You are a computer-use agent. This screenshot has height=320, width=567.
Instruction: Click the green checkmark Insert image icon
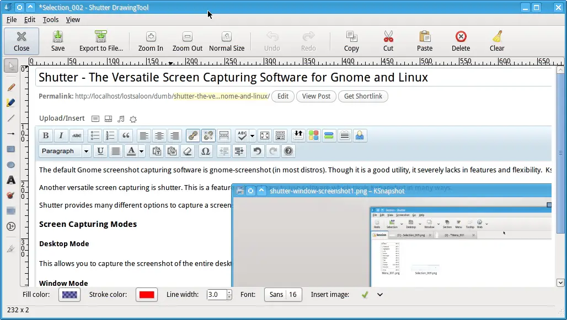tap(365, 295)
